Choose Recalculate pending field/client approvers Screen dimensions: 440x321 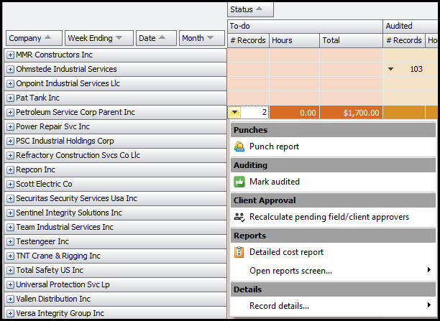click(x=333, y=217)
